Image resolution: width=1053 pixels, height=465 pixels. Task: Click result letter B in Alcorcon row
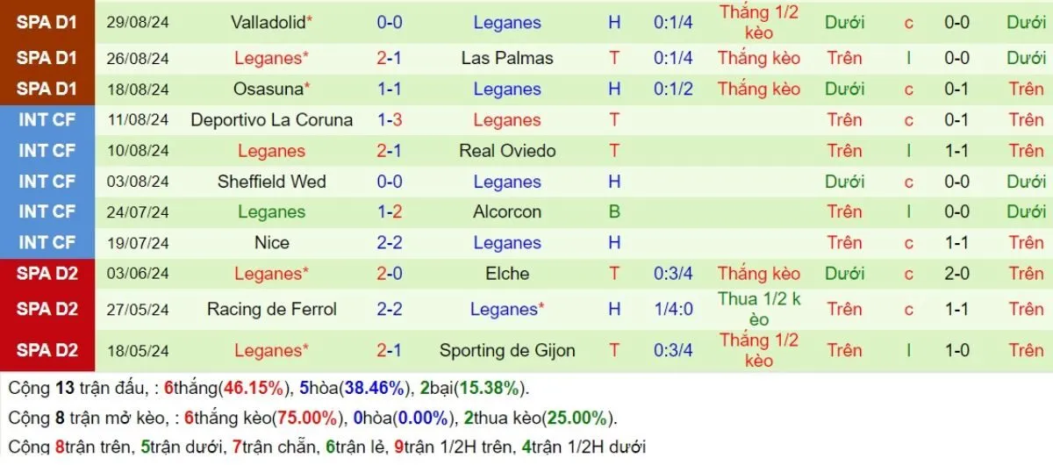tap(614, 211)
